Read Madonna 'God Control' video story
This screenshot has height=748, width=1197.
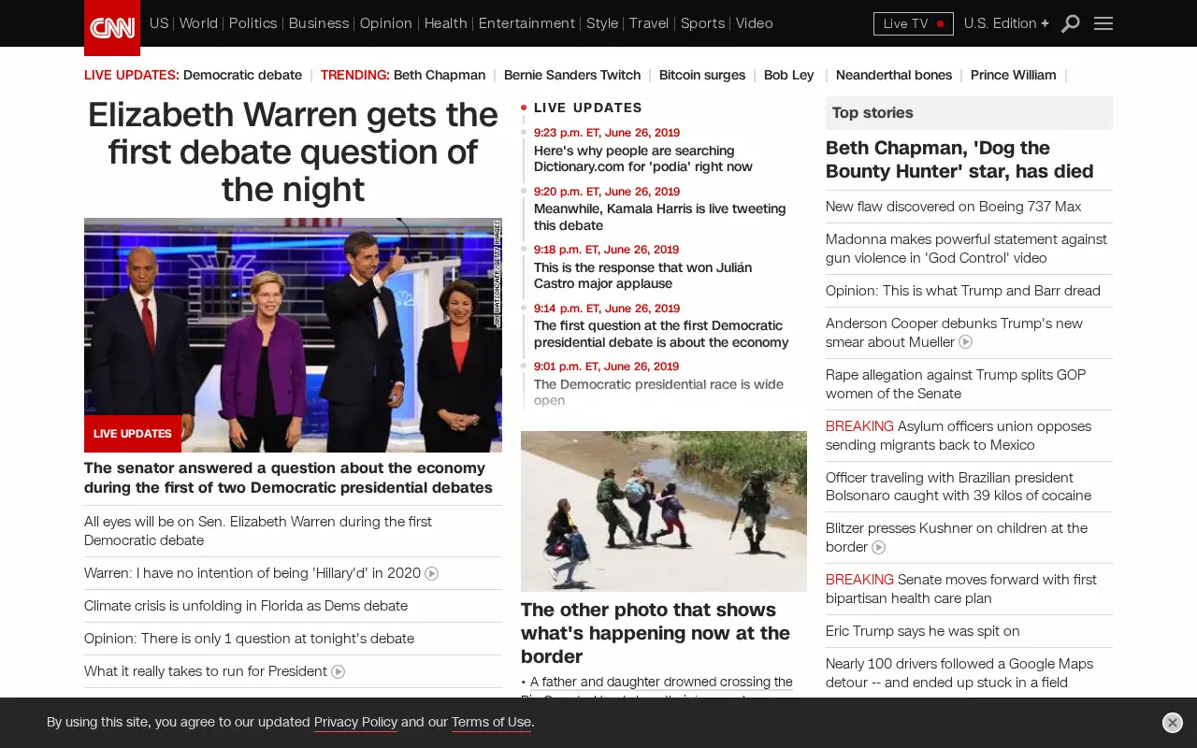[966, 249]
